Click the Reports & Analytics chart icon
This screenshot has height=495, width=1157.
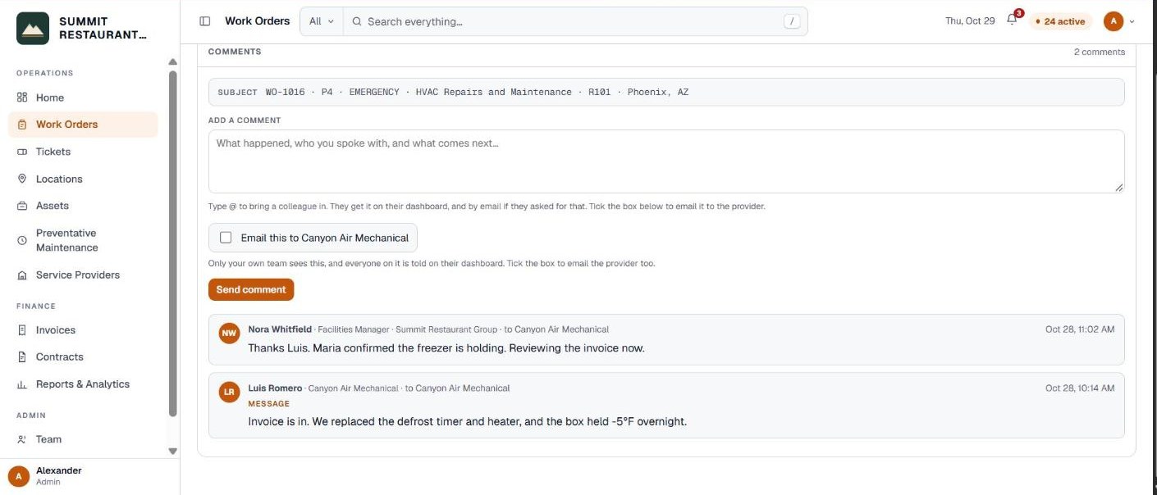pos(22,384)
